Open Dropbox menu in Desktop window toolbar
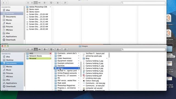This screenshot has width=176, height=99. tap(52, 3)
